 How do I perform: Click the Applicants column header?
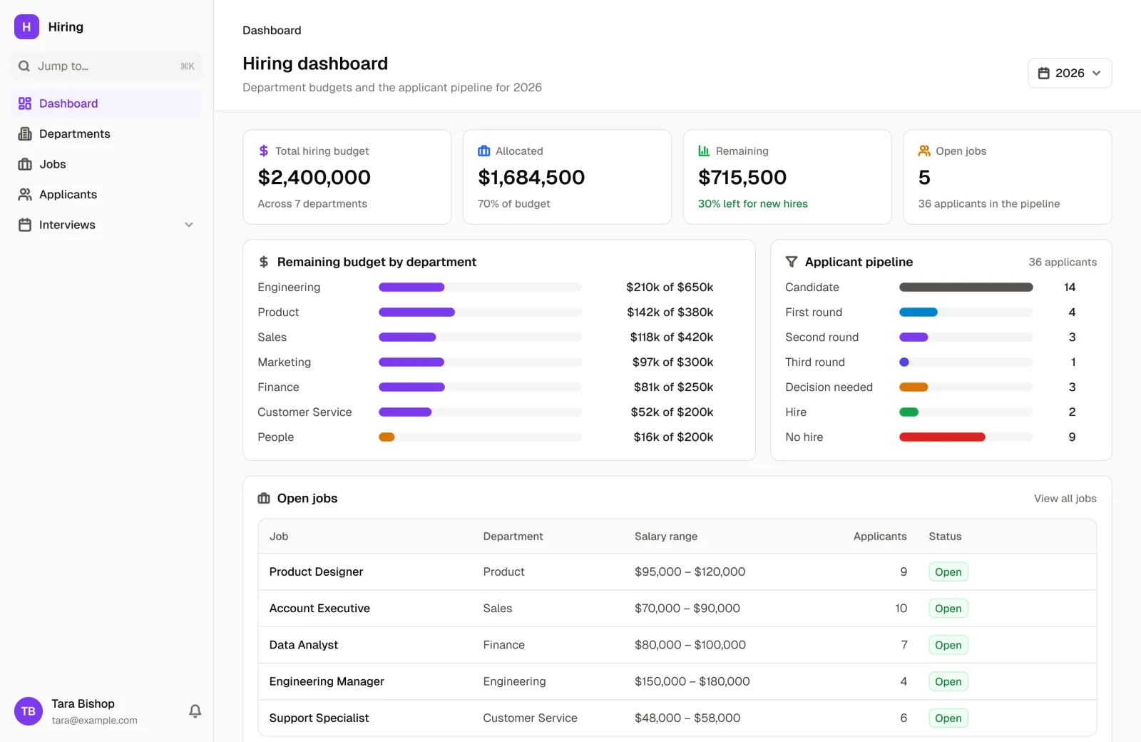tap(880, 537)
